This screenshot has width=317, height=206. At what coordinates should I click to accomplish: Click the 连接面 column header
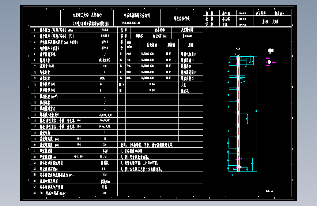point(171,45)
